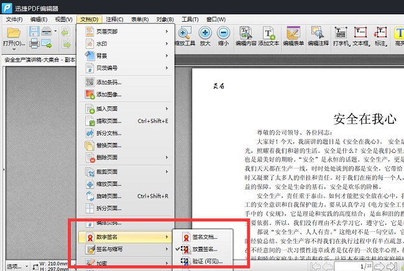
Task: Select the 编辑表单 tool
Action: click(293, 36)
